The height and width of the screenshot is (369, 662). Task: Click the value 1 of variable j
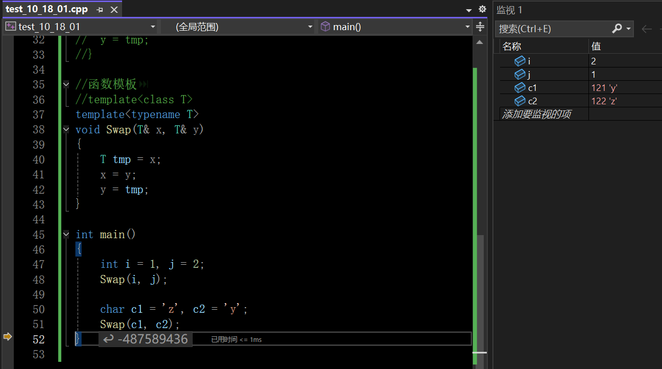594,74
